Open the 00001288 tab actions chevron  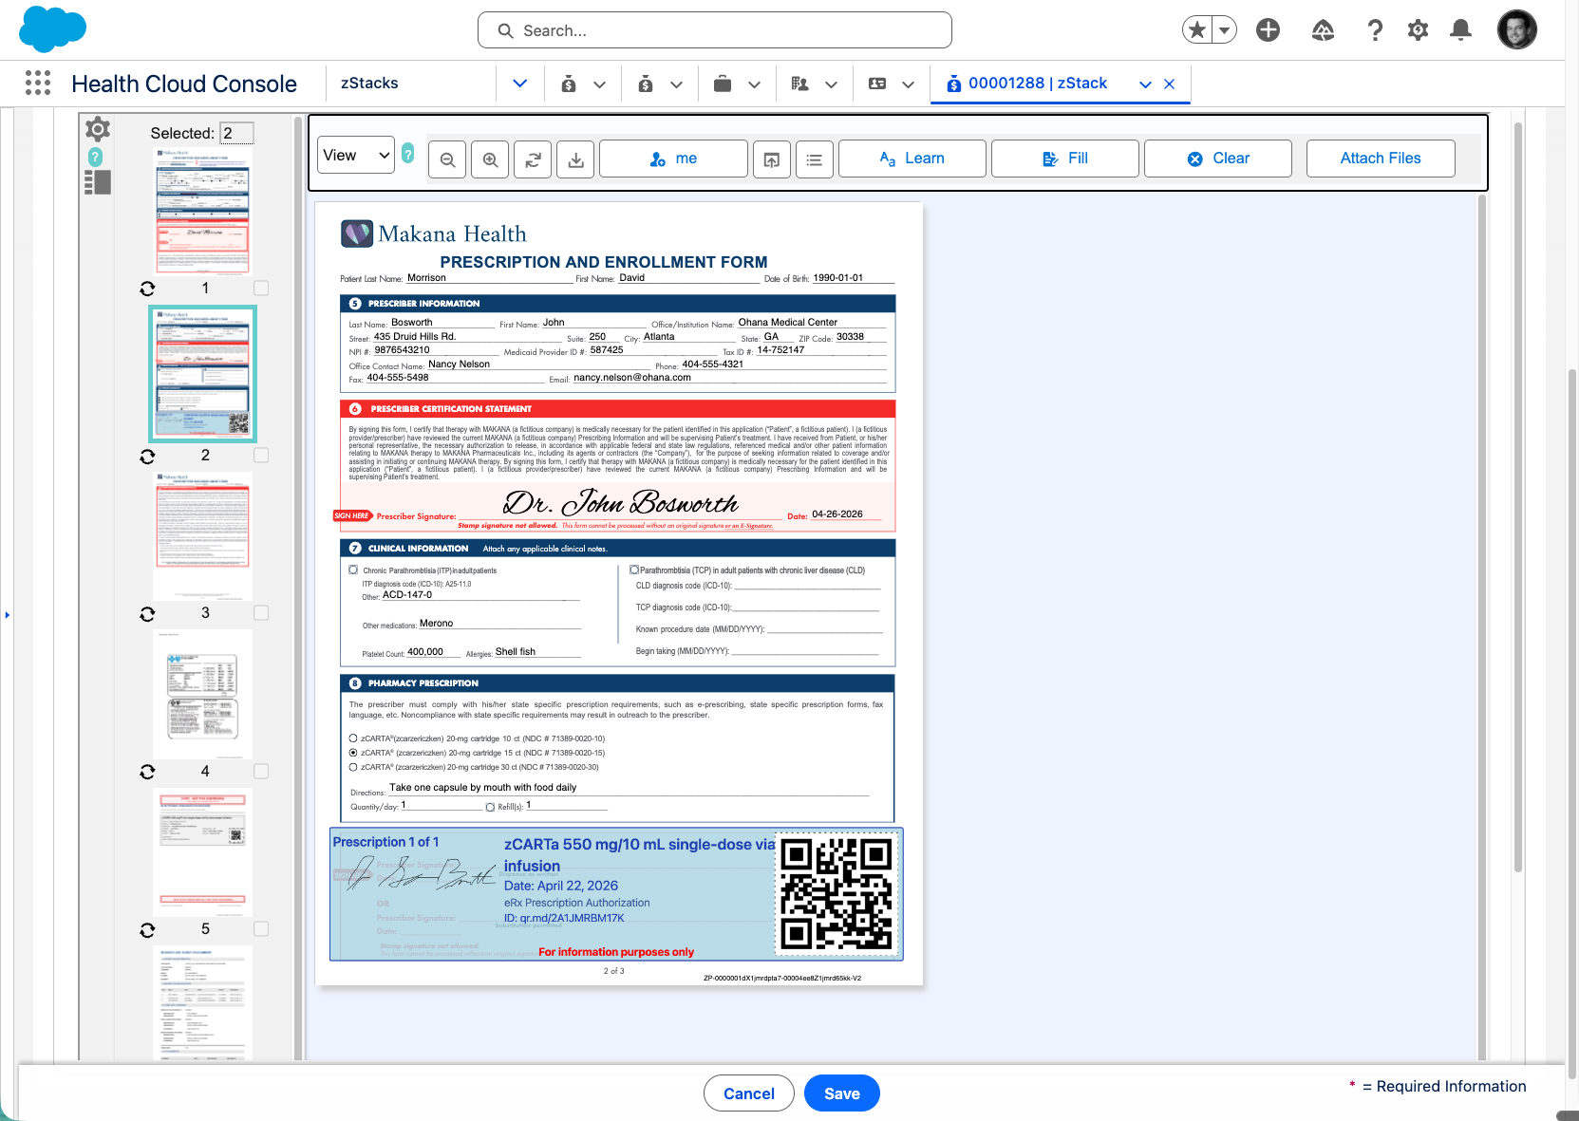[1146, 84]
